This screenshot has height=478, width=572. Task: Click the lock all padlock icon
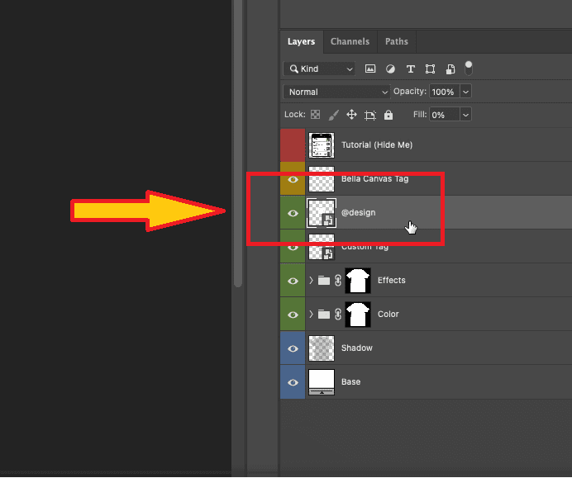(x=388, y=115)
